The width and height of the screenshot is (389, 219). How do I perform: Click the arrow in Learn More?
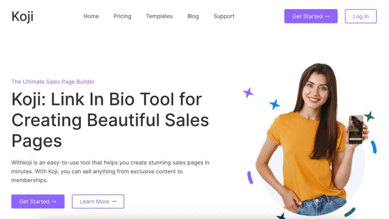[x=114, y=202]
